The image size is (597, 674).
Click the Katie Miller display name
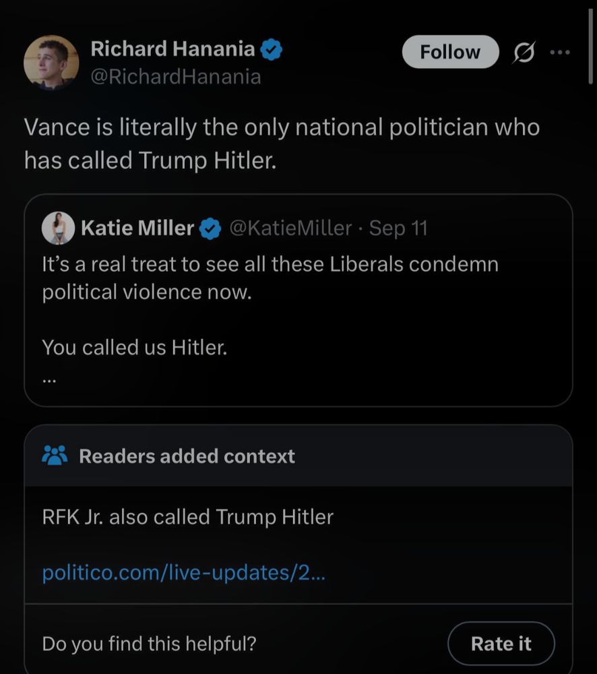pos(137,228)
